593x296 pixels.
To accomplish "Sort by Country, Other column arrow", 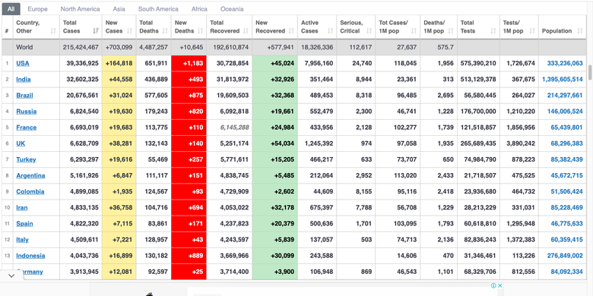I will click(x=53, y=31).
